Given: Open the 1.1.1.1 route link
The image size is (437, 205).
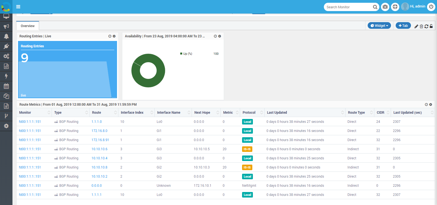Looking at the screenshot, I should (x=96, y=195).
